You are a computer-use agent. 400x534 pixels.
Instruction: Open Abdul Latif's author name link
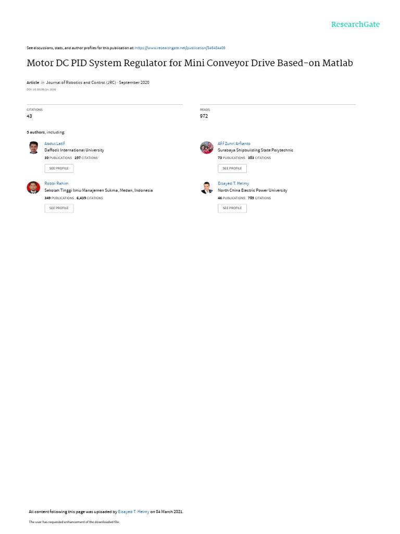click(x=54, y=143)
